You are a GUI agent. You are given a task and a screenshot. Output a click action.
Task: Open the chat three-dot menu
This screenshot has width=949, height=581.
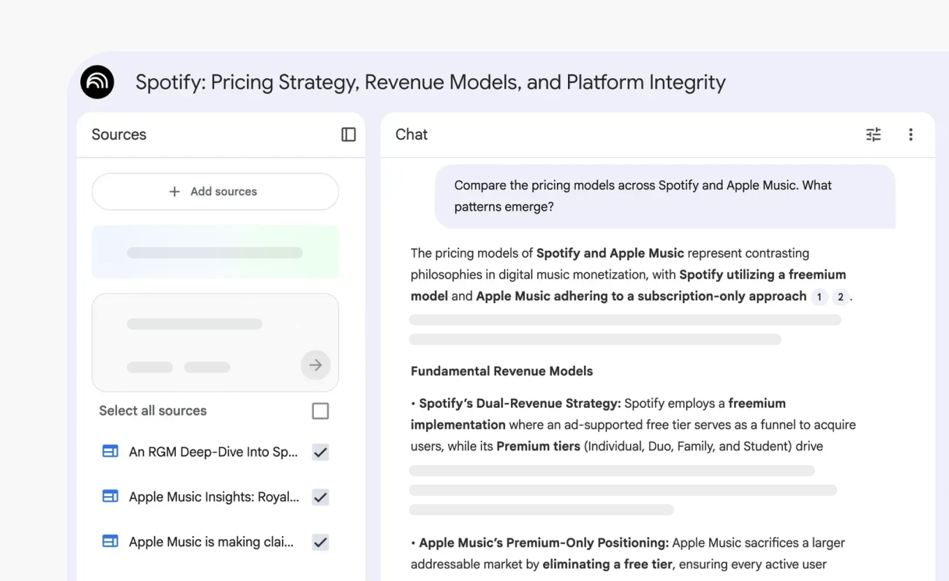(911, 135)
